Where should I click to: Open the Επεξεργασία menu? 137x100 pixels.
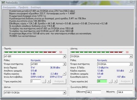pos(9,7)
